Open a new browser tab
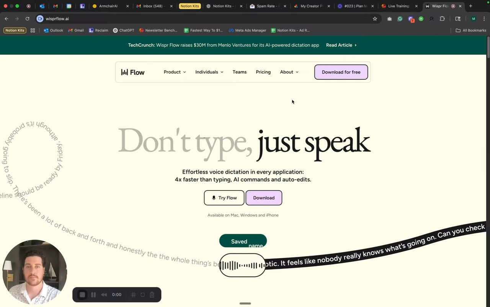490x307 pixels. (471, 6)
